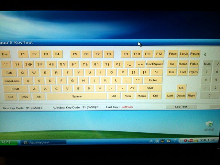Click the left Ctrl key tile
220x165 pixels.
click(11, 97)
